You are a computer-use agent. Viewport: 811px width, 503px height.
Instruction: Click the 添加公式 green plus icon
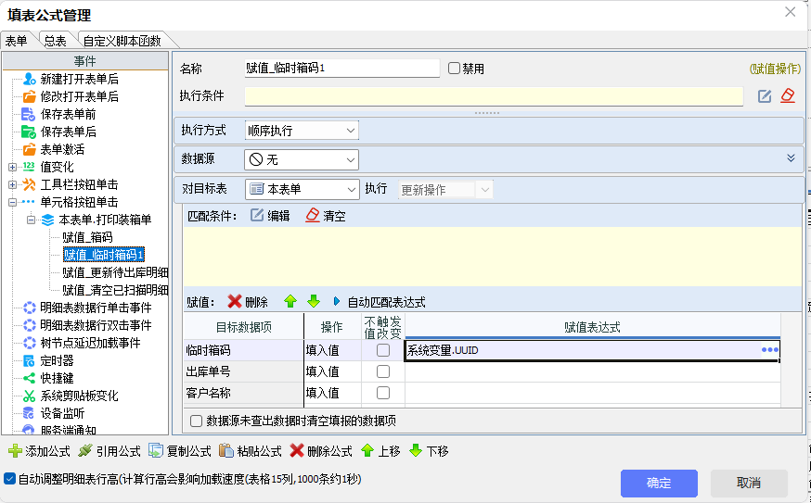click(15, 451)
